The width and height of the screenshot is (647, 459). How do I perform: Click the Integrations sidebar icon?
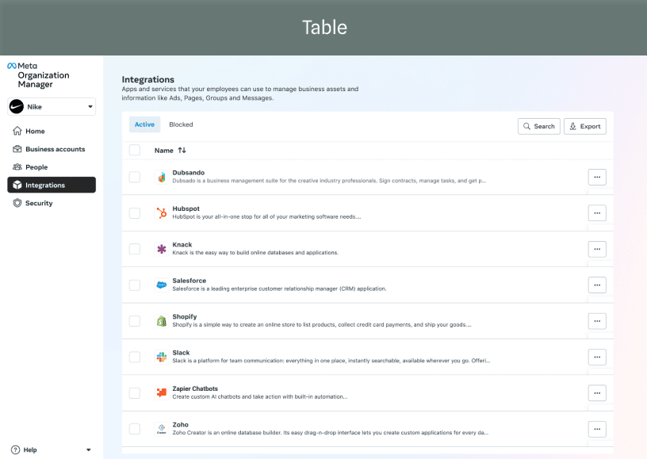pyautogui.click(x=17, y=185)
